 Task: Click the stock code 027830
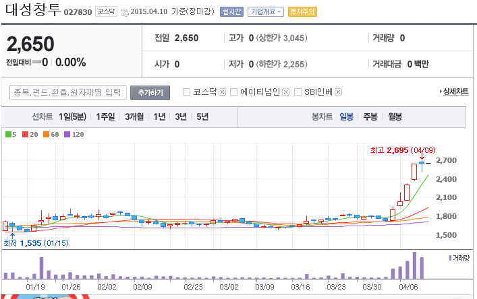pos(78,12)
